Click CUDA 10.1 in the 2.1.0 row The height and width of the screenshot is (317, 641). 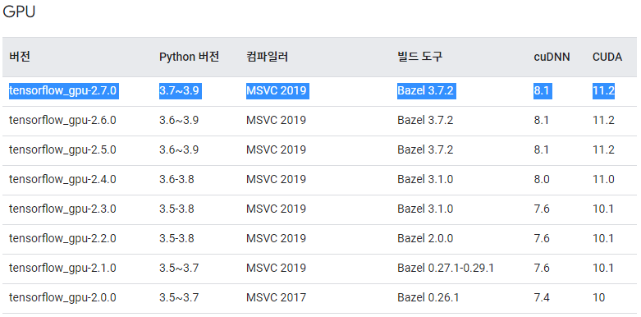[x=603, y=269]
